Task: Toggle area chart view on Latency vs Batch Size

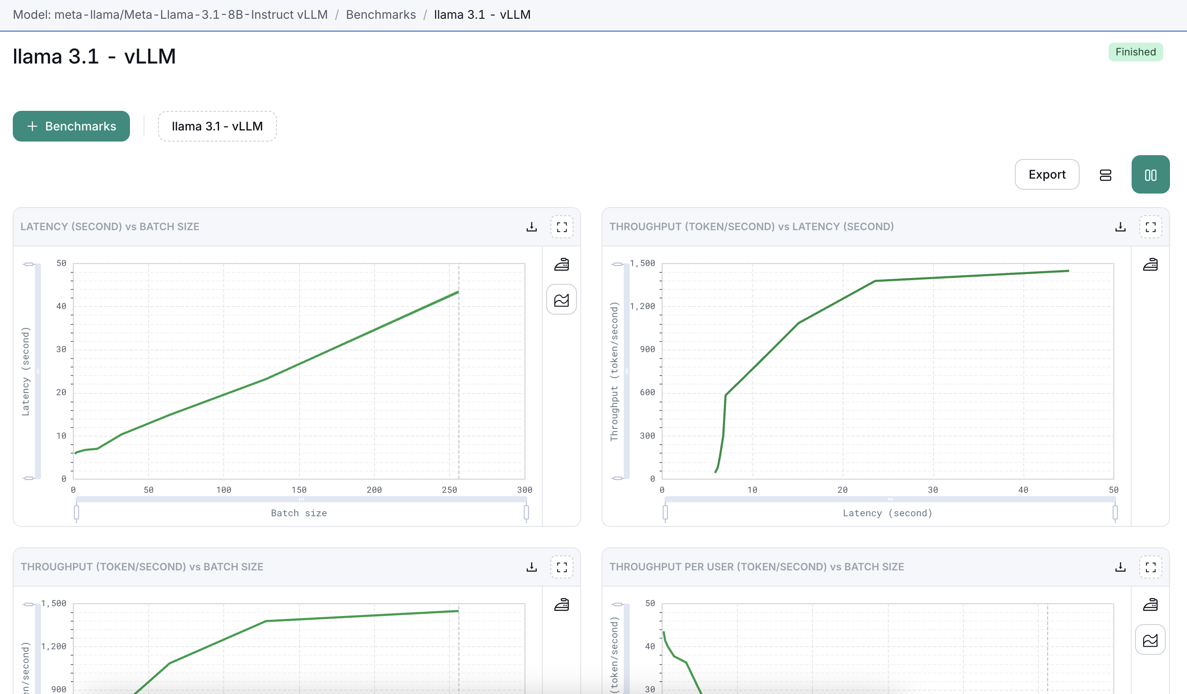Action: pyautogui.click(x=561, y=300)
